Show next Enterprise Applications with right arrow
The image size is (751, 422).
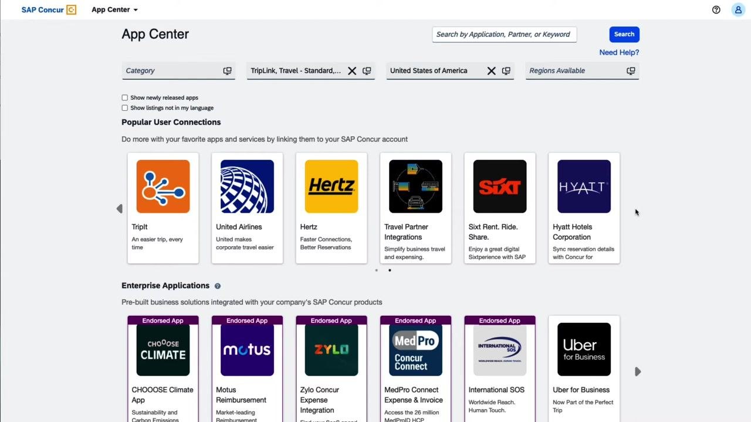tap(638, 372)
